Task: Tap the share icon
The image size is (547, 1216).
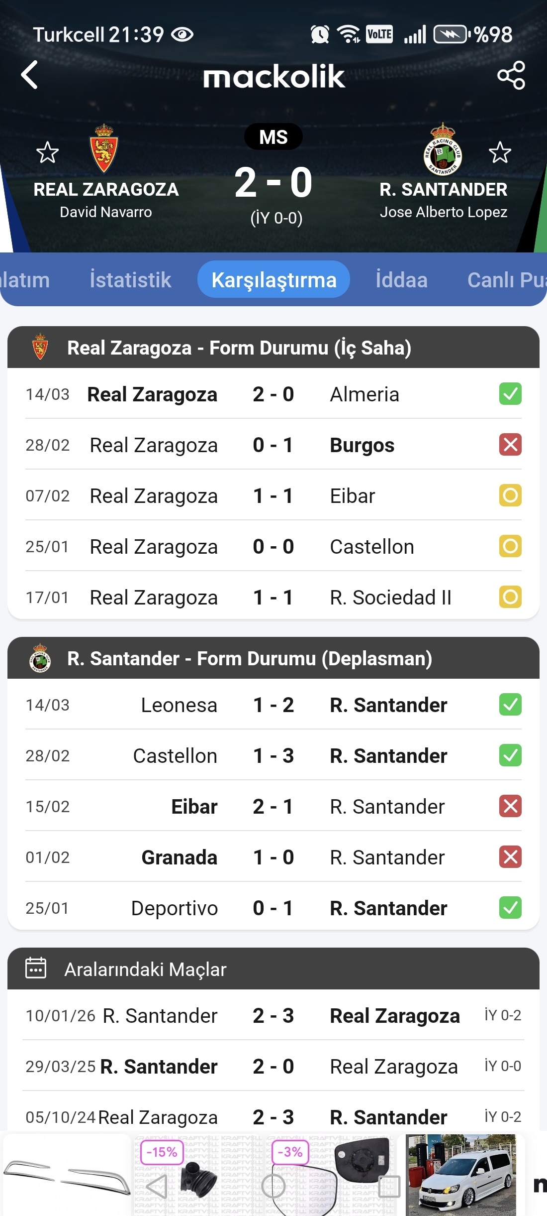Action: point(511,75)
